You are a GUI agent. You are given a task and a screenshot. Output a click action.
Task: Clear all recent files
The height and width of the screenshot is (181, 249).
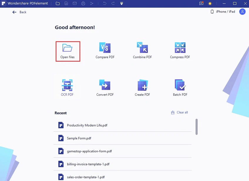[x=179, y=112]
